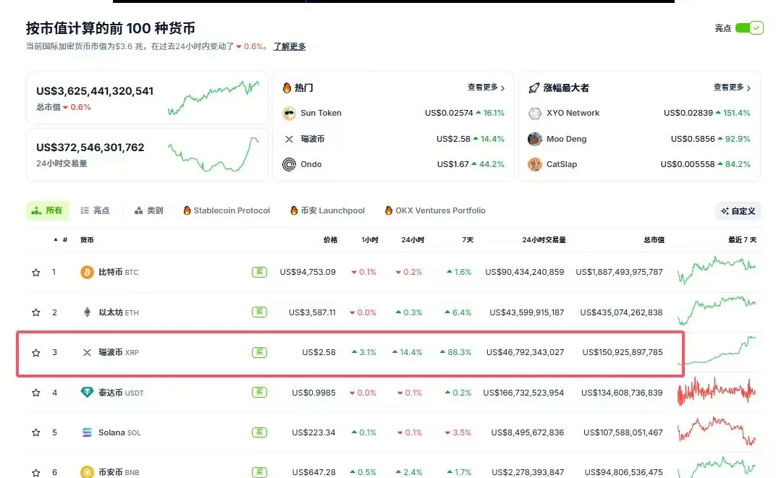This screenshot has height=478, width=776.
Task: Click the 买 button for 以太坊
Action: (259, 312)
